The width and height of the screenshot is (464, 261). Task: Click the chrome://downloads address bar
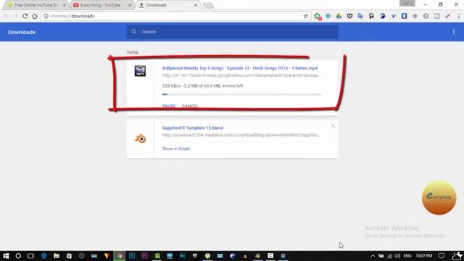click(176, 16)
